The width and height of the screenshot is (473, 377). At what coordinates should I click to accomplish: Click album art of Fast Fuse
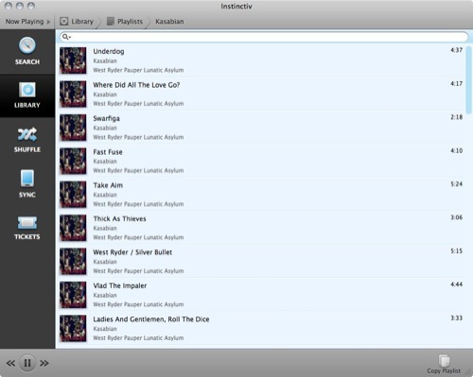[73, 161]
